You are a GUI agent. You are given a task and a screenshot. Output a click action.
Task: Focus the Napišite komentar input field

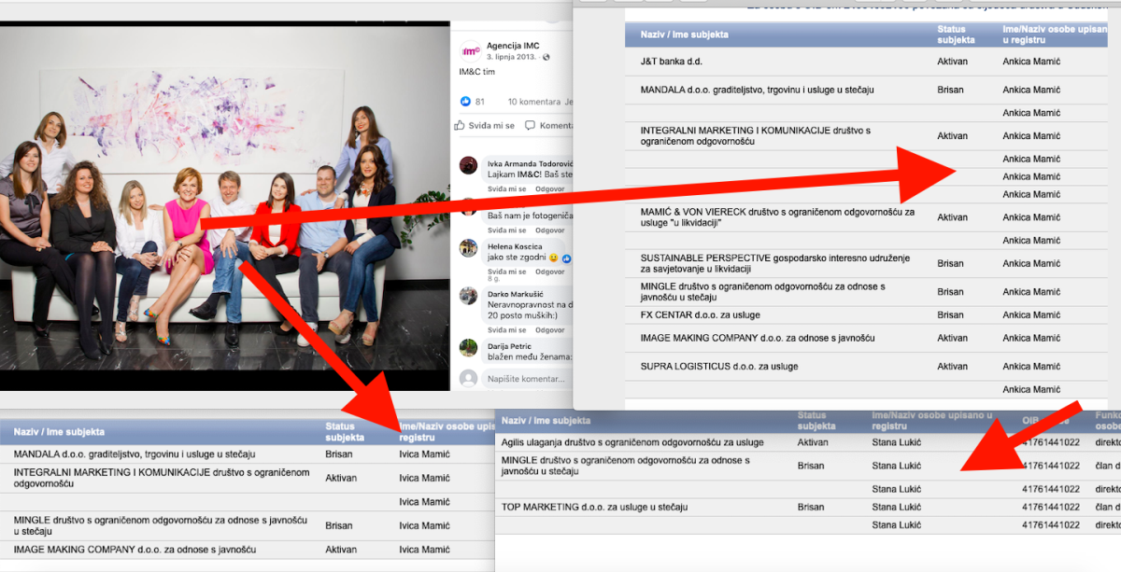(527, 379)
